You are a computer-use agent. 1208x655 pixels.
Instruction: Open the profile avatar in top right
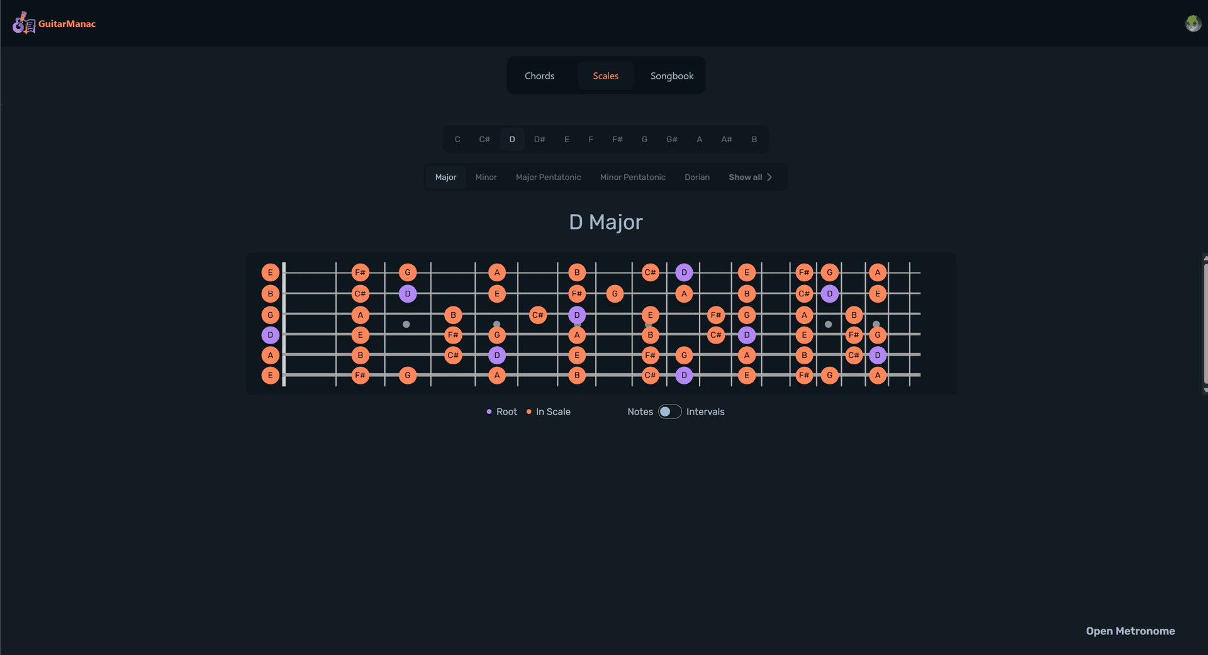click(1193, 23)
